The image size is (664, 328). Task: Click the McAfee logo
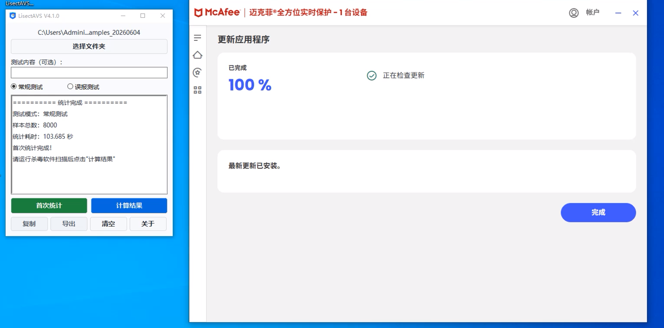(217, 13)
